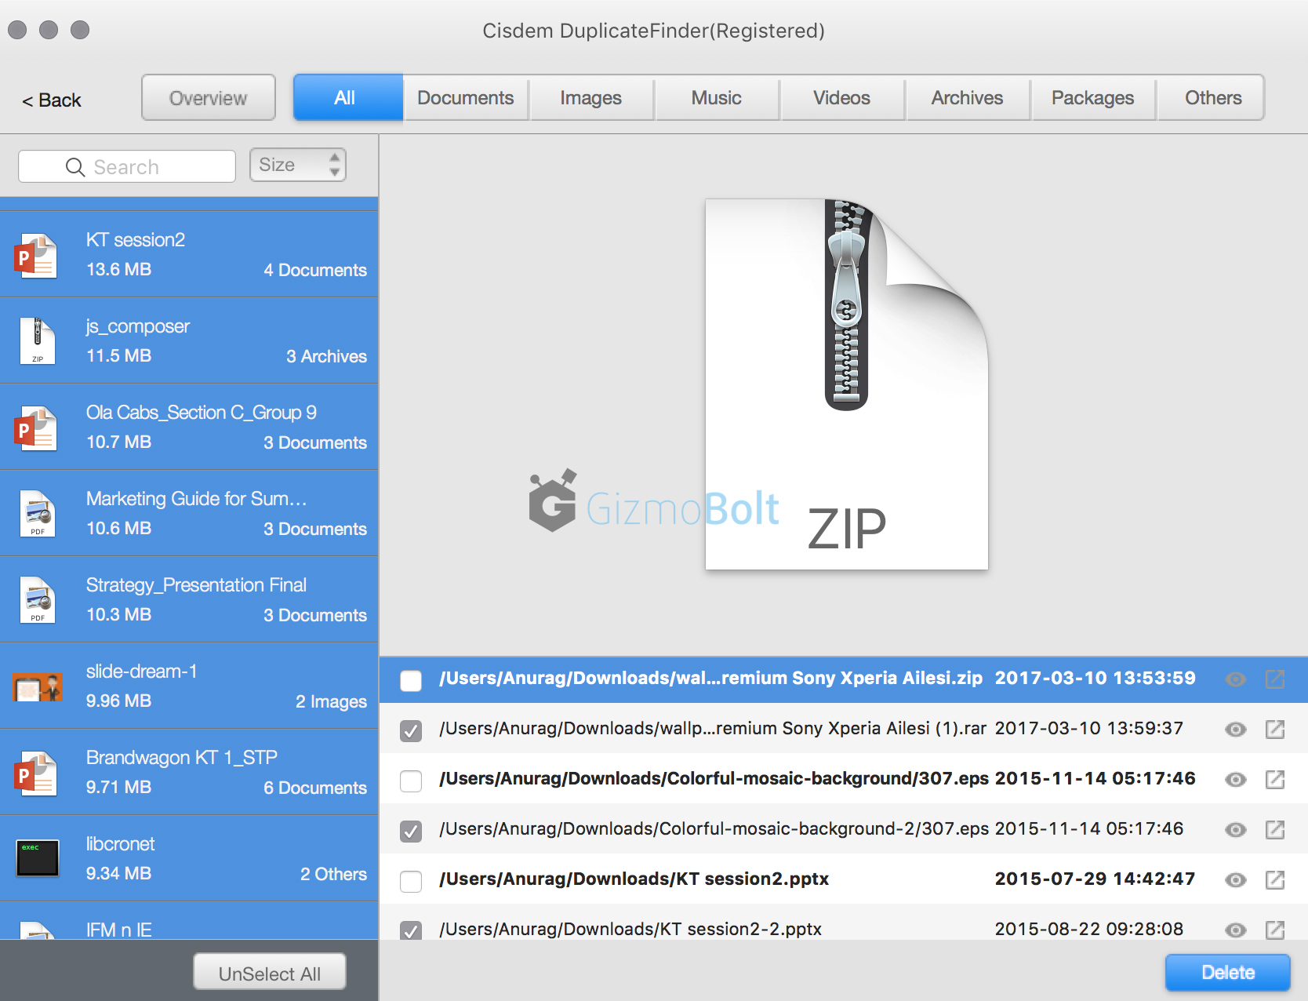Click the PowerPoint icon for KT session2

click(36, 256)
